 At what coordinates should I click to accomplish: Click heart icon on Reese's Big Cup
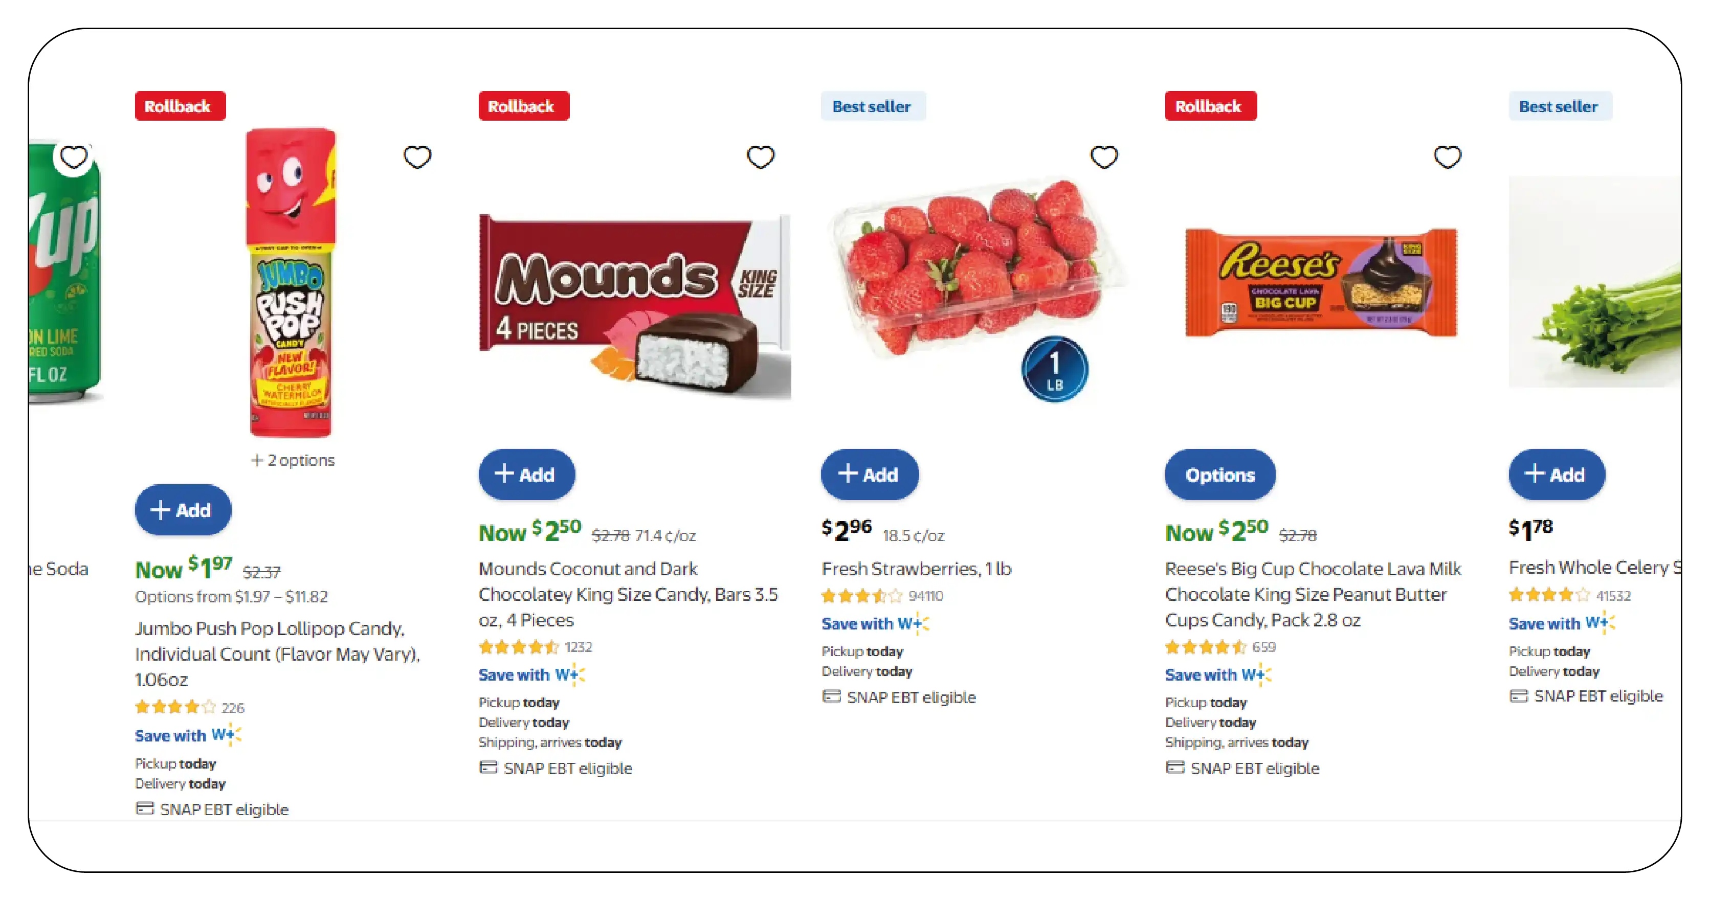[x=1448, y=157]
